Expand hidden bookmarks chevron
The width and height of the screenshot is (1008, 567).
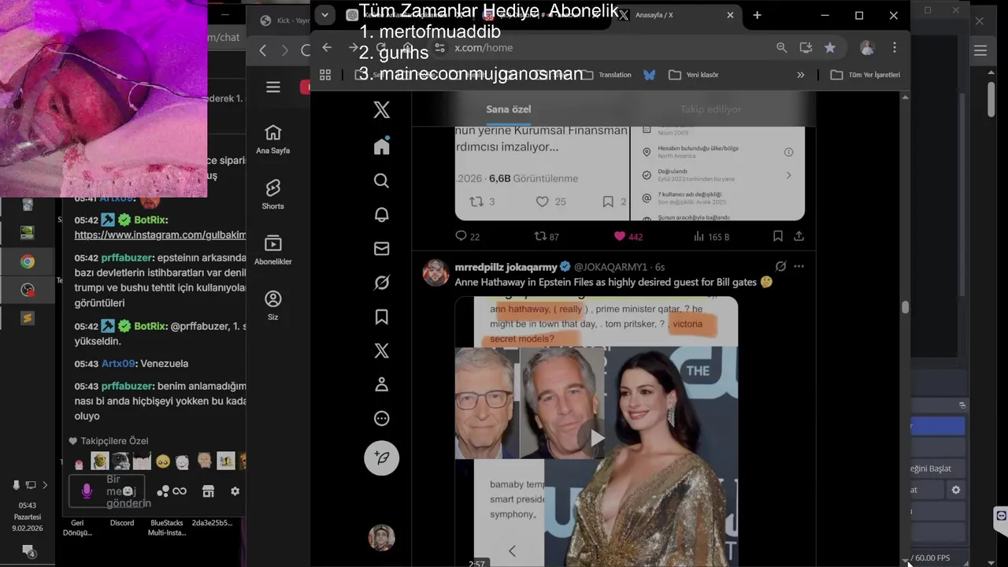[801, 75]
